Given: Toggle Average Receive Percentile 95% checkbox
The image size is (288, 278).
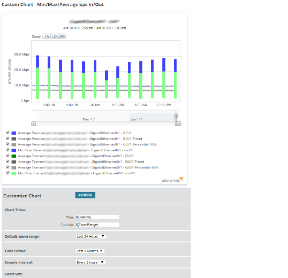Looking at the screenshot, I should [8, 144].
